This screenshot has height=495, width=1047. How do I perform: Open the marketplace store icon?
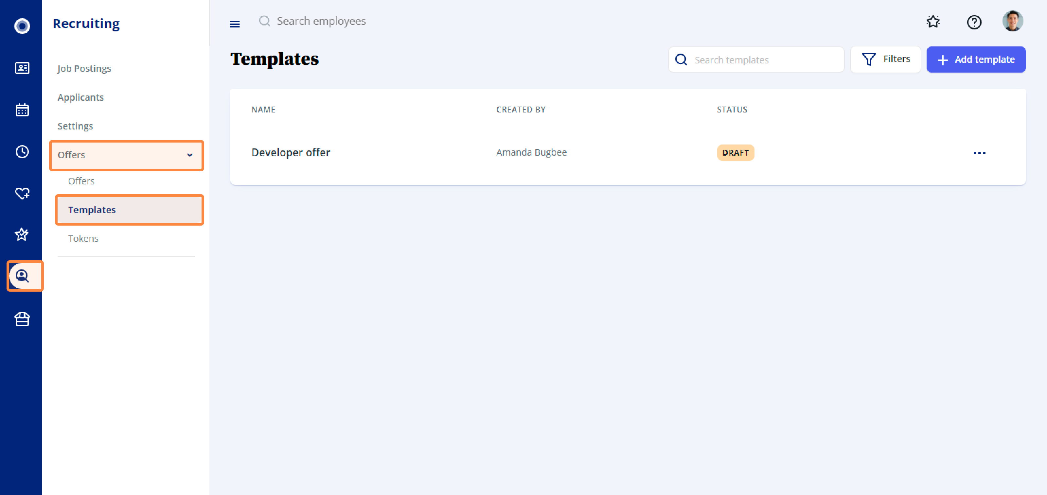(x=22, y=319)
